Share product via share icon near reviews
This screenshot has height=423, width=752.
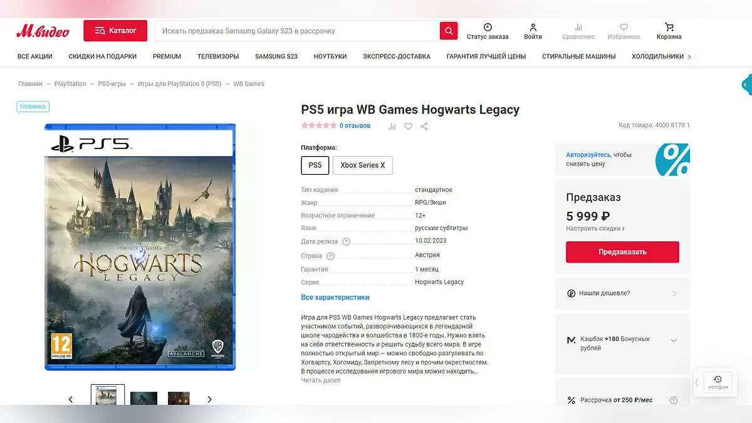(x=424, y=126)
